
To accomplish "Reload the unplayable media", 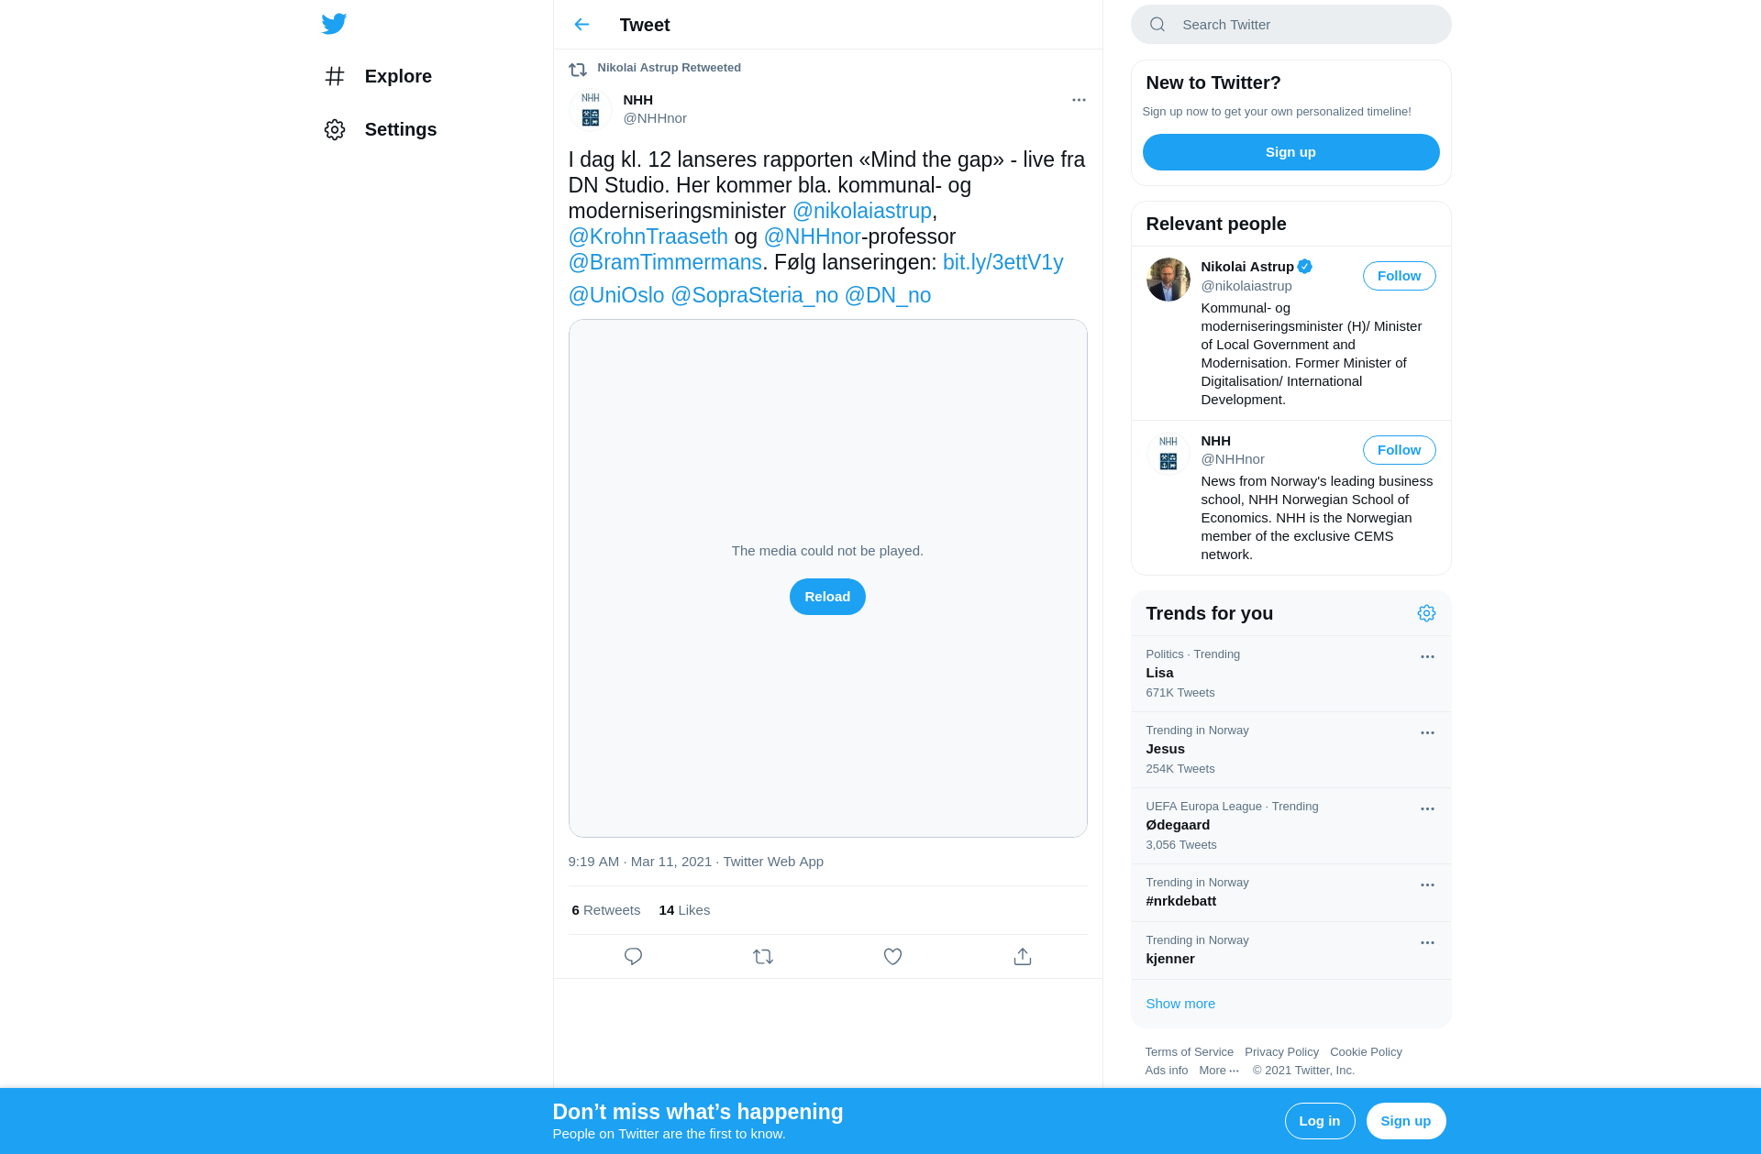I will tap(827, 597).
